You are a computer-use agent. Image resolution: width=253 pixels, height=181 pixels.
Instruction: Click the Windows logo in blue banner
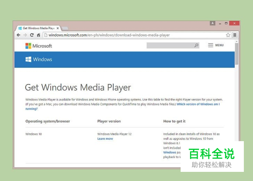pos(38,59)
